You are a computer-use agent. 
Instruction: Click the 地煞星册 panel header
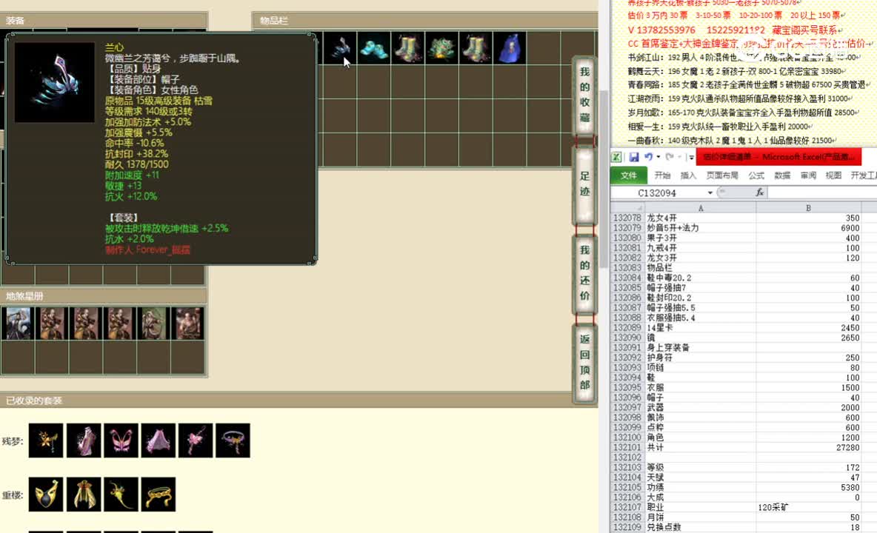click(x=104, y=296)
